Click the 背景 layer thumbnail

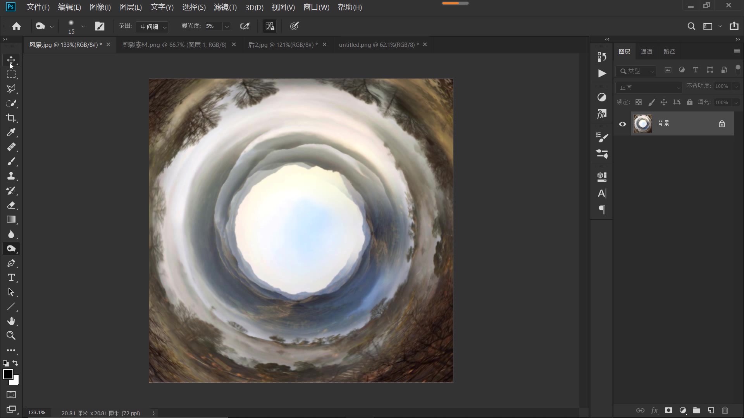click(642, 124)
